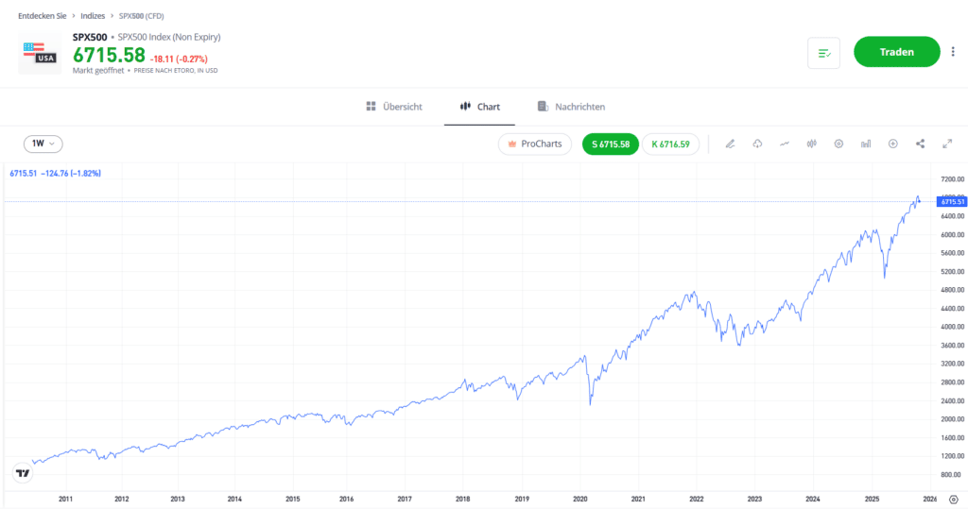Switch to the candlestick chart style icon

pyautogui.click(x=811, y=144)
